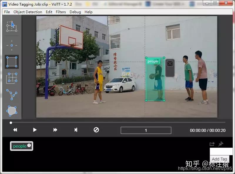
Task: Click the video timeline scrubber handle
Action: click(x=11, y=123)
